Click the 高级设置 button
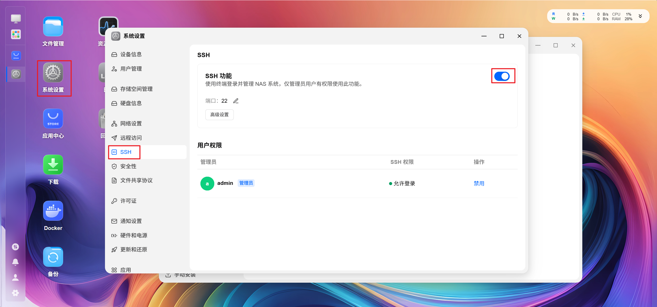 click(219, 114)
